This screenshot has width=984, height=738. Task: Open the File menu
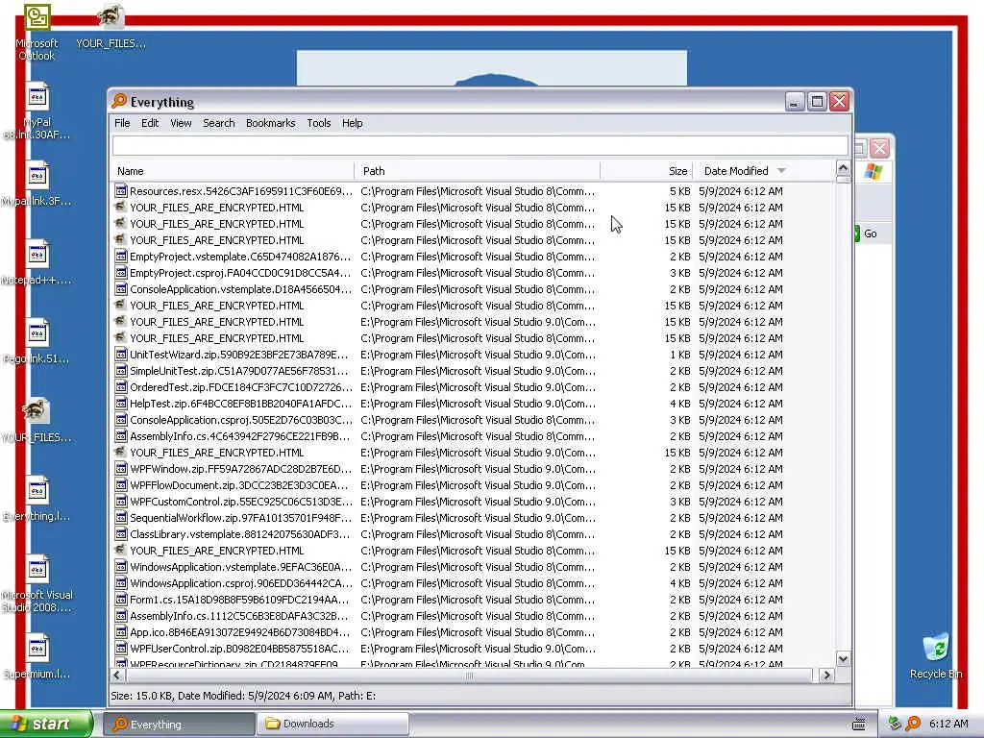(122, 123)
